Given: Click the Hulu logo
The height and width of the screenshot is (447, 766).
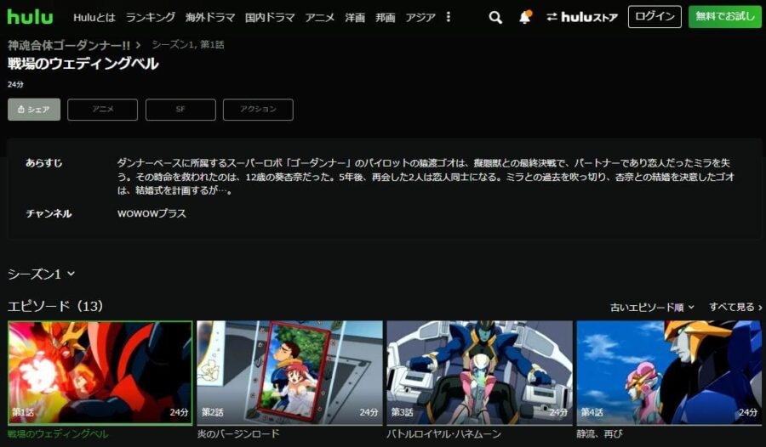Looking at the screenshot, I should coord(30,17).
